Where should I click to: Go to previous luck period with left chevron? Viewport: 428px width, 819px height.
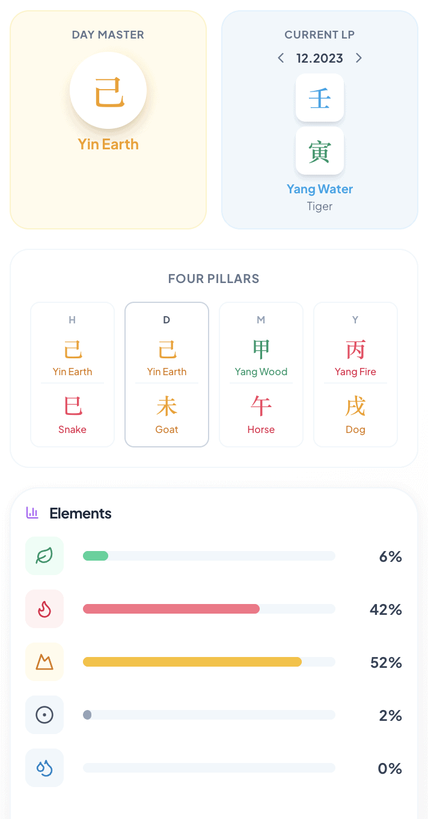tap(281, 58)
